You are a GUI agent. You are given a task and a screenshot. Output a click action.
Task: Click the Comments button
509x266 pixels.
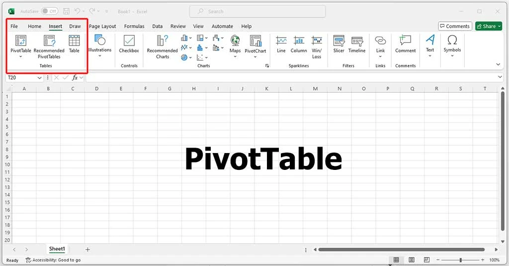[x=455, y=26]
